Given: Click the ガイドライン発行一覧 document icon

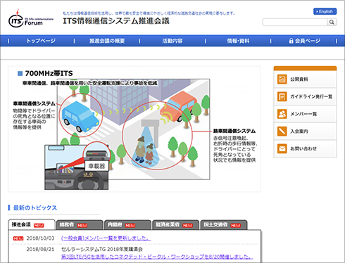Looking at the screenshot, I should pos(282,96).
